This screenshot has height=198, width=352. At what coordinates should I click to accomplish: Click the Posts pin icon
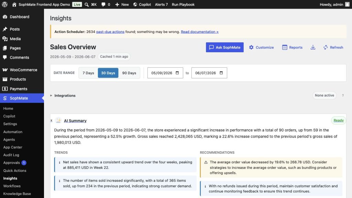pyautogui.click(x=5, y=29)
